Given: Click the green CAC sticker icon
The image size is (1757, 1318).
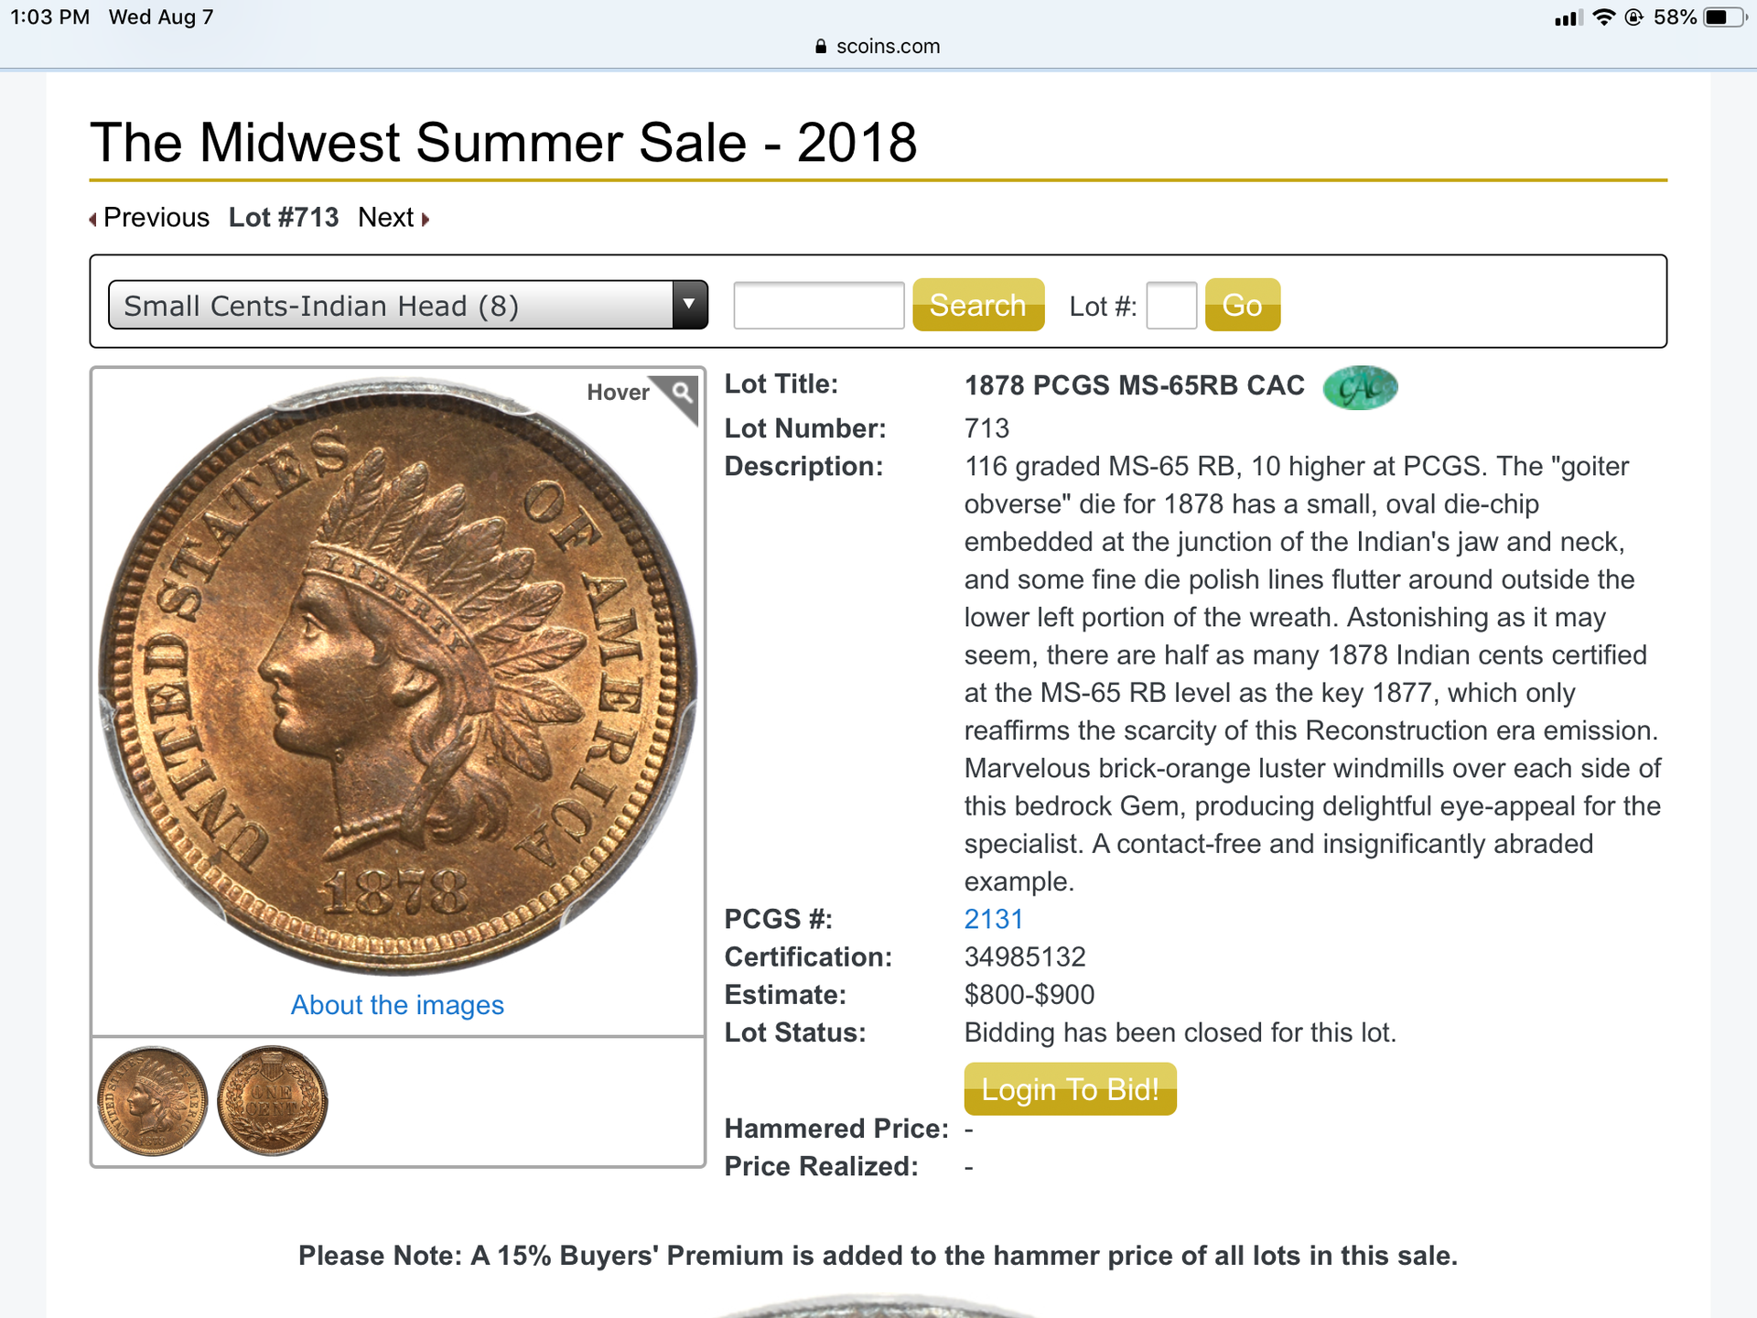Looking at the screenshot, I should click(1360, 387).
